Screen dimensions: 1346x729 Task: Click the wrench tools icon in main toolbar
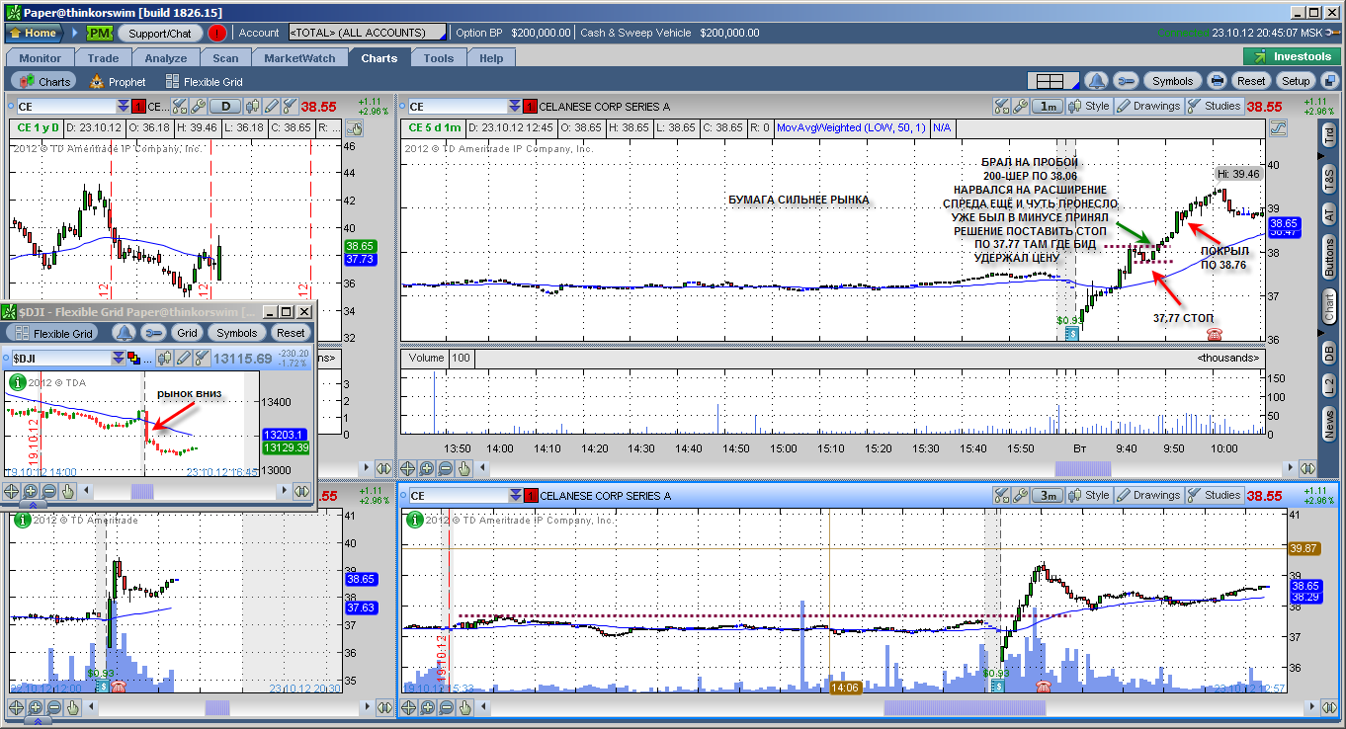pyautogui.click(x=1126, y=81)
